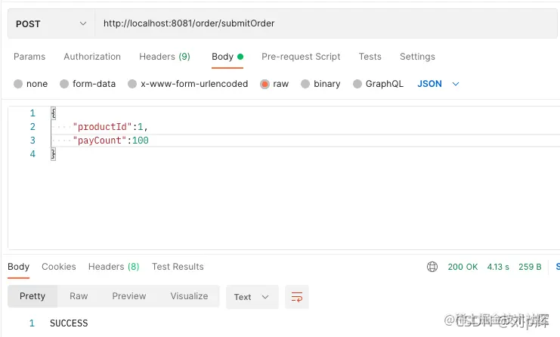Switch to the Tests tab
Screen dimensions: 560x337
[370, 57]
